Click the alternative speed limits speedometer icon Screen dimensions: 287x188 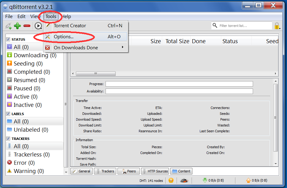[x=184, y=180]
